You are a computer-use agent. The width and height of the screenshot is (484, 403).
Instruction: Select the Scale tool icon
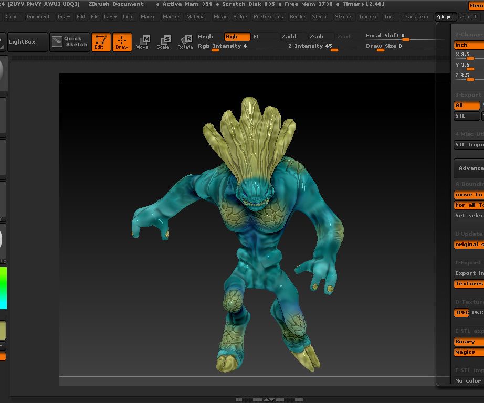(163, 42)
